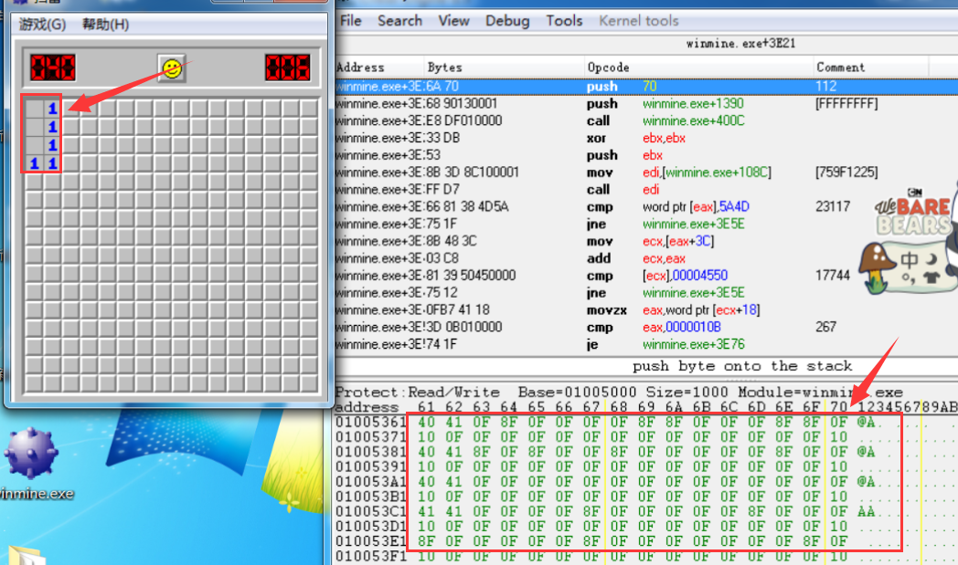The height and width of the screenshot is (565, 958).
Task: Click the first byte 41 in row 010053C1
Action: point(427,511)
